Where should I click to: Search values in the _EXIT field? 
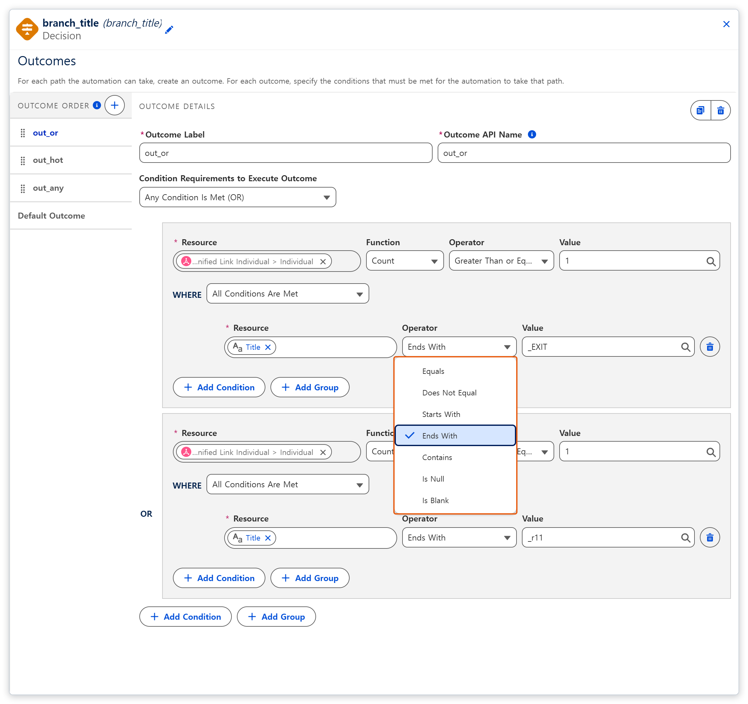(x=685, y=347)
